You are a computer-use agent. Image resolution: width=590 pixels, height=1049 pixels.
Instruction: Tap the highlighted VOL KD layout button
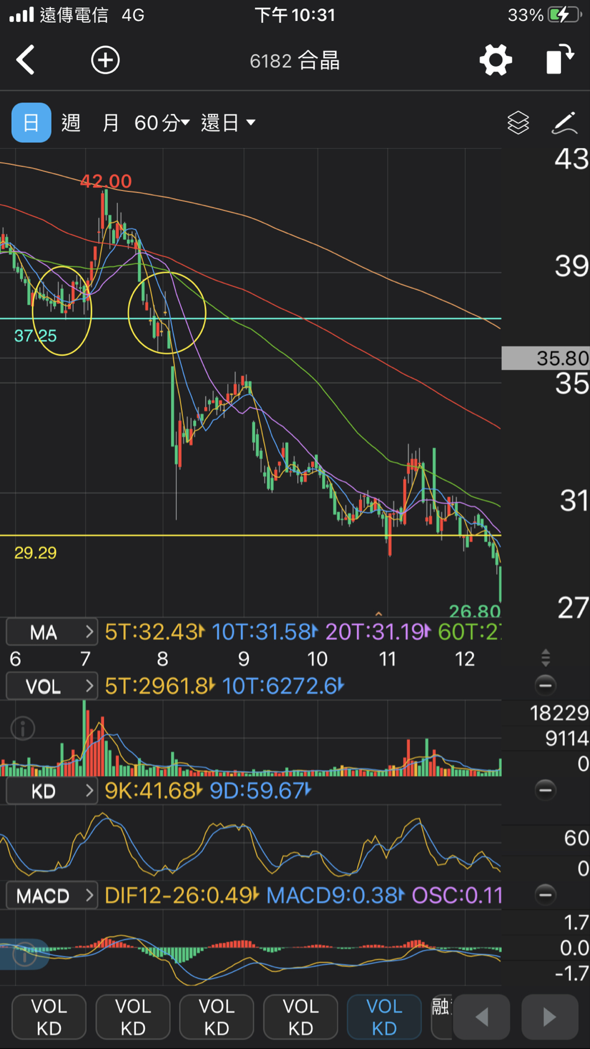coord(384,1017)
